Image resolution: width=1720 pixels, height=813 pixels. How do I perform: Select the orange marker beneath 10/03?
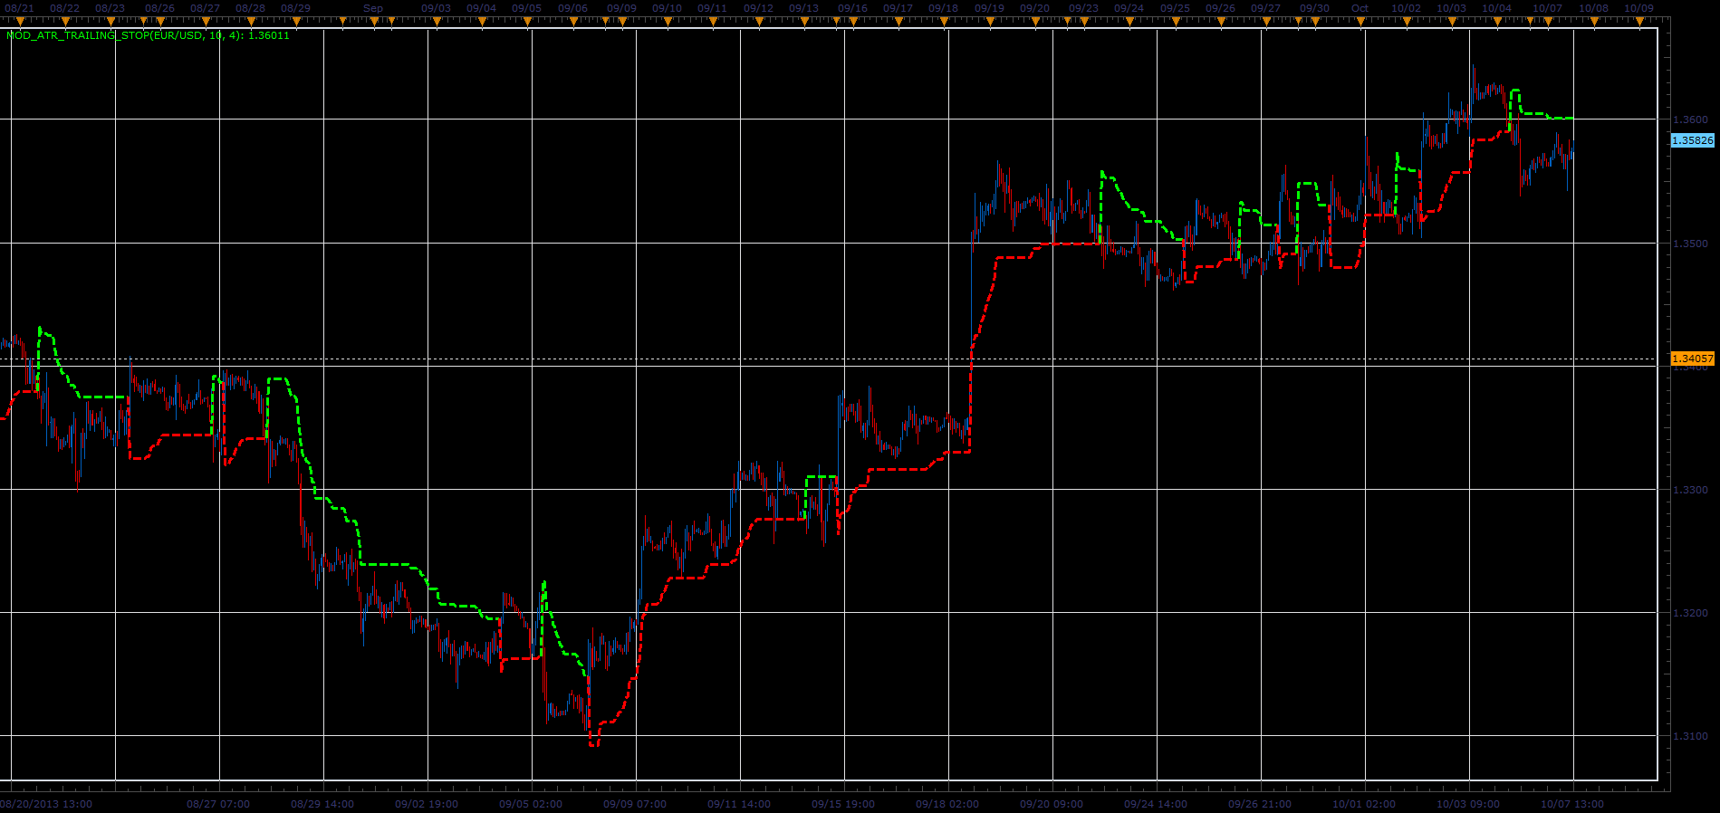[1451, 21]
